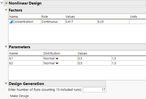
Task: Click the Factors Name column header
Action: [x=14, y=16]
